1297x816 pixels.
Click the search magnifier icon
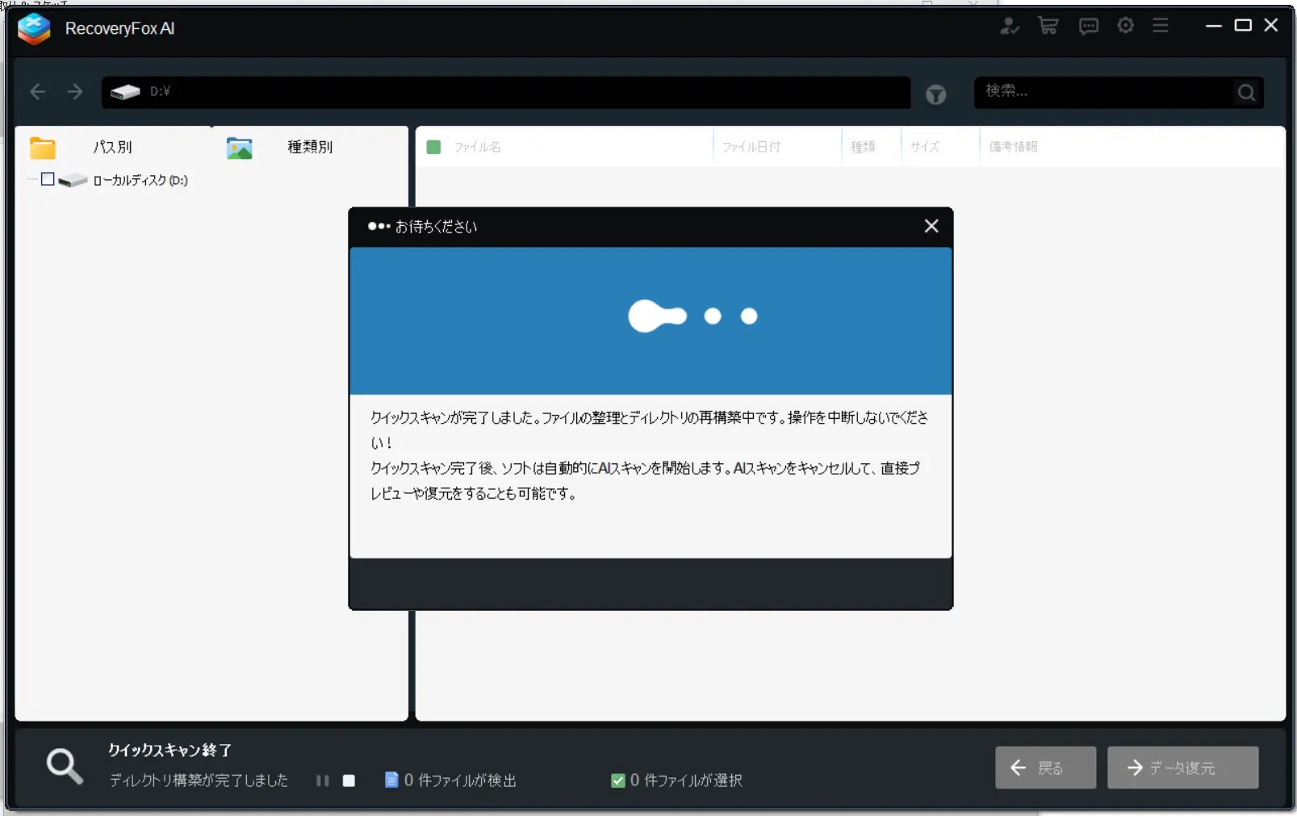(1246, 93)
